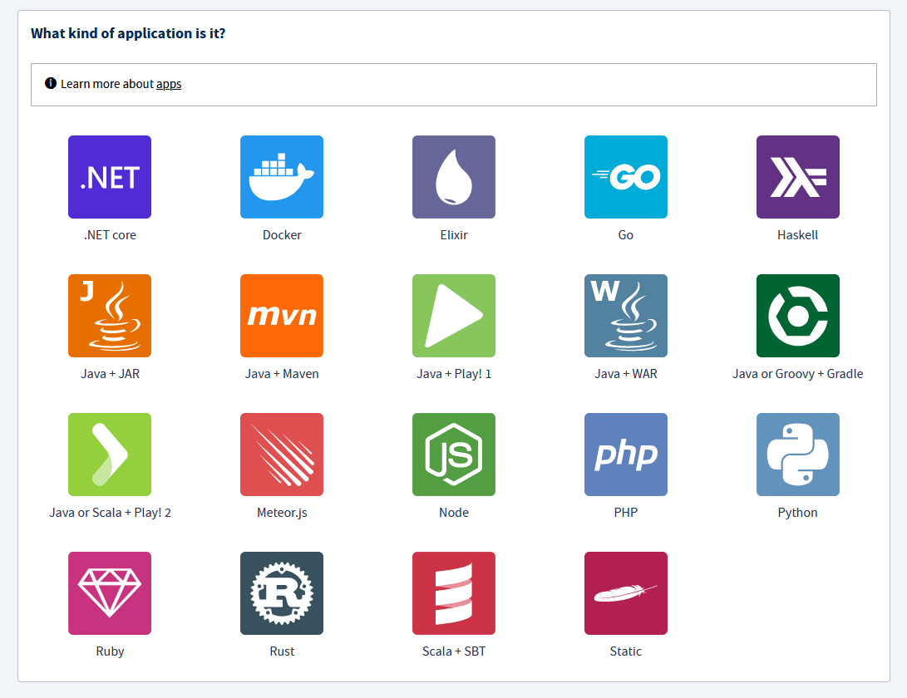Pick the Static feather icon
This screenshot has width=907, height=698.
click(x=626, y=593)
